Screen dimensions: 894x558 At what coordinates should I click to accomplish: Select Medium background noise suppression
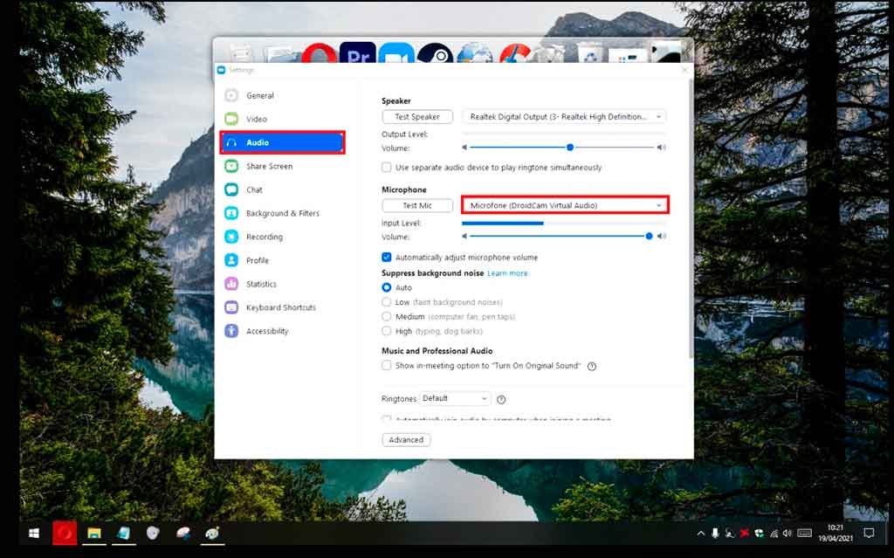click(387, 317)
